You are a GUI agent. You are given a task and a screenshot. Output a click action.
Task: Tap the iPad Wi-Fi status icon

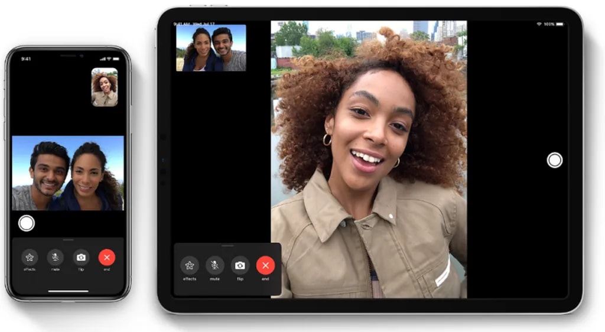(x=539, y=24)
